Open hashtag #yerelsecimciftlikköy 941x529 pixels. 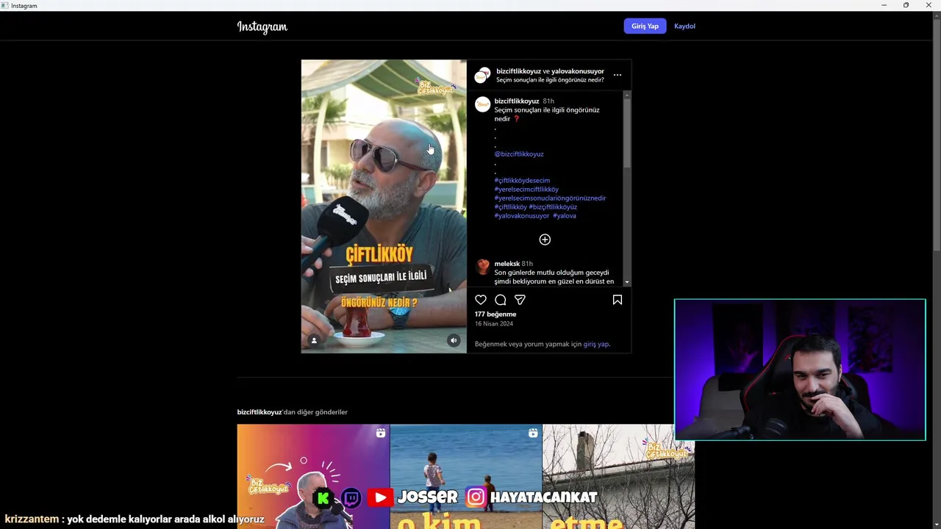coord(526,189)
